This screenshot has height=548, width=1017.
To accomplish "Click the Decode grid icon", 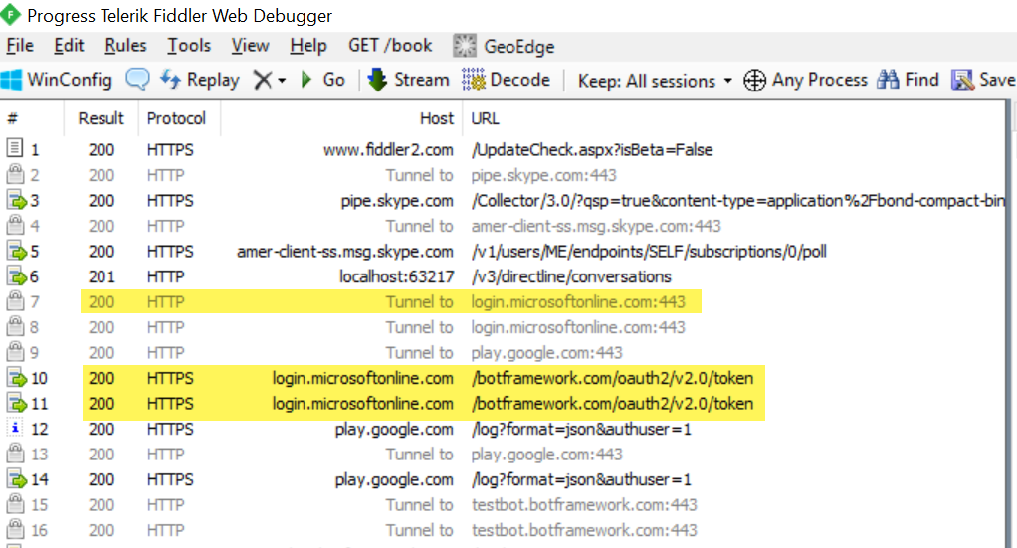I will [474, 80].
